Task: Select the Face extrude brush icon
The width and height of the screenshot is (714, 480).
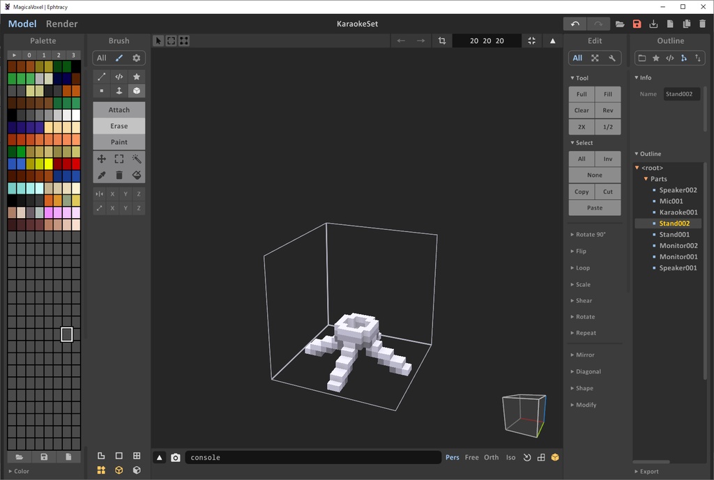Action: coord(119,91)
